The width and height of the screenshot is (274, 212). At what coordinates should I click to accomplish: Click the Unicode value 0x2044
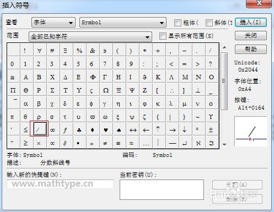(x=248, y=70)
